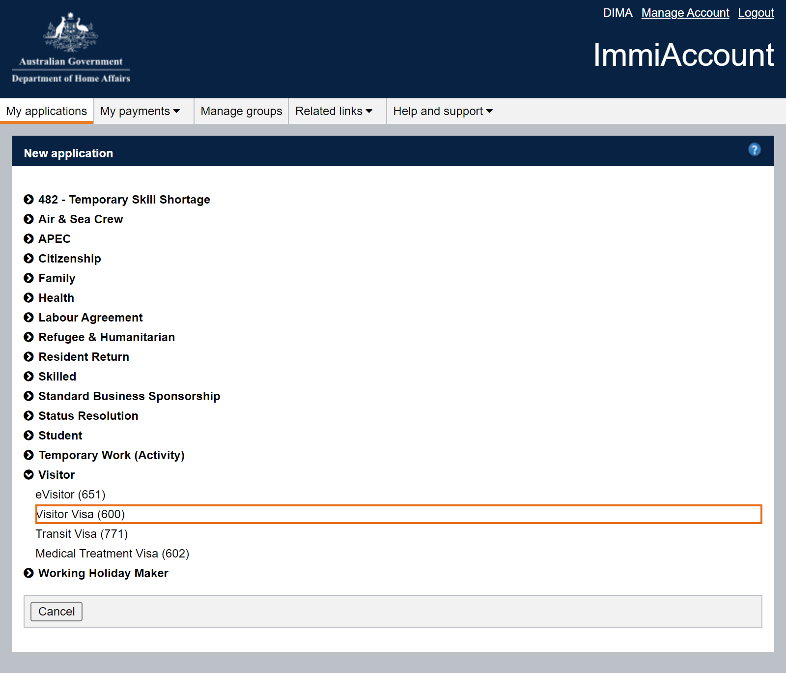Click the Visitor category label

[x=56, y=475]
